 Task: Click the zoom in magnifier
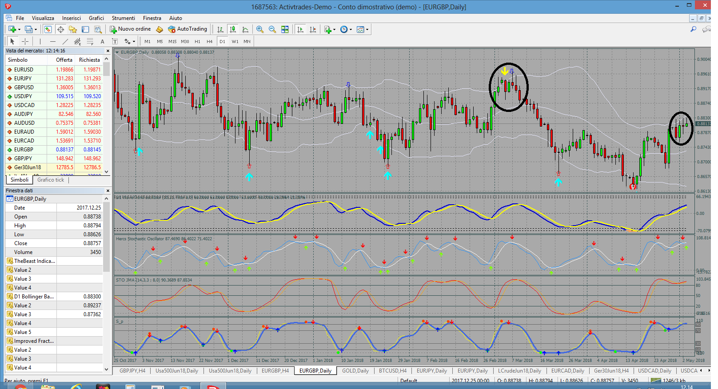pos(260,29)
